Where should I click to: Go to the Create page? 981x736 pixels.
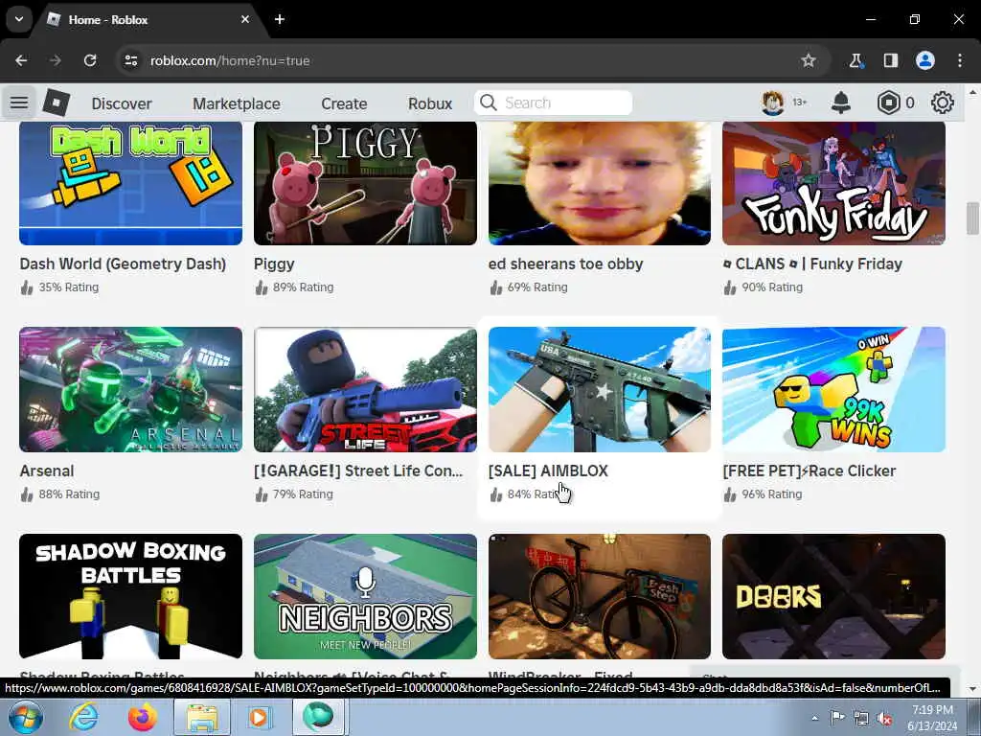coord(344,103)
